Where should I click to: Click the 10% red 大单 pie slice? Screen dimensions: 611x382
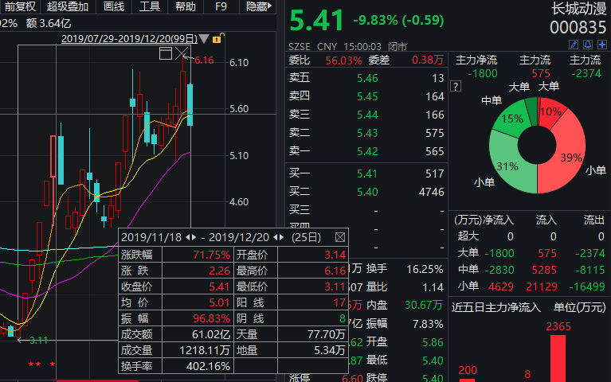pyautogui.click(x=550, y=113)
